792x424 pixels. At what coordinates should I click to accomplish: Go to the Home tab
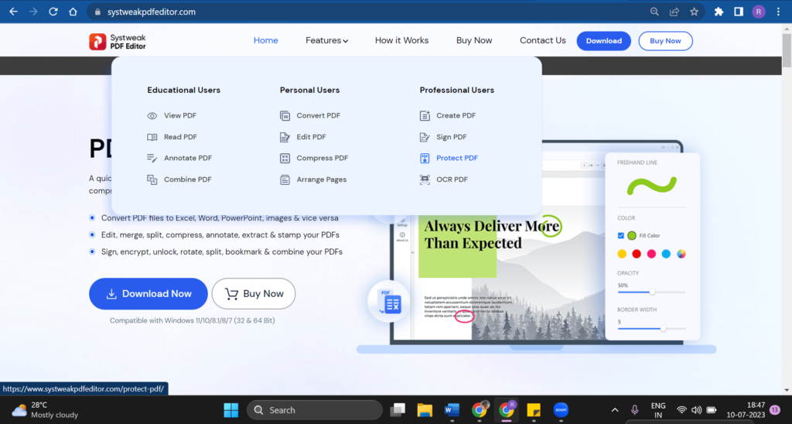(x=266, y=40)
